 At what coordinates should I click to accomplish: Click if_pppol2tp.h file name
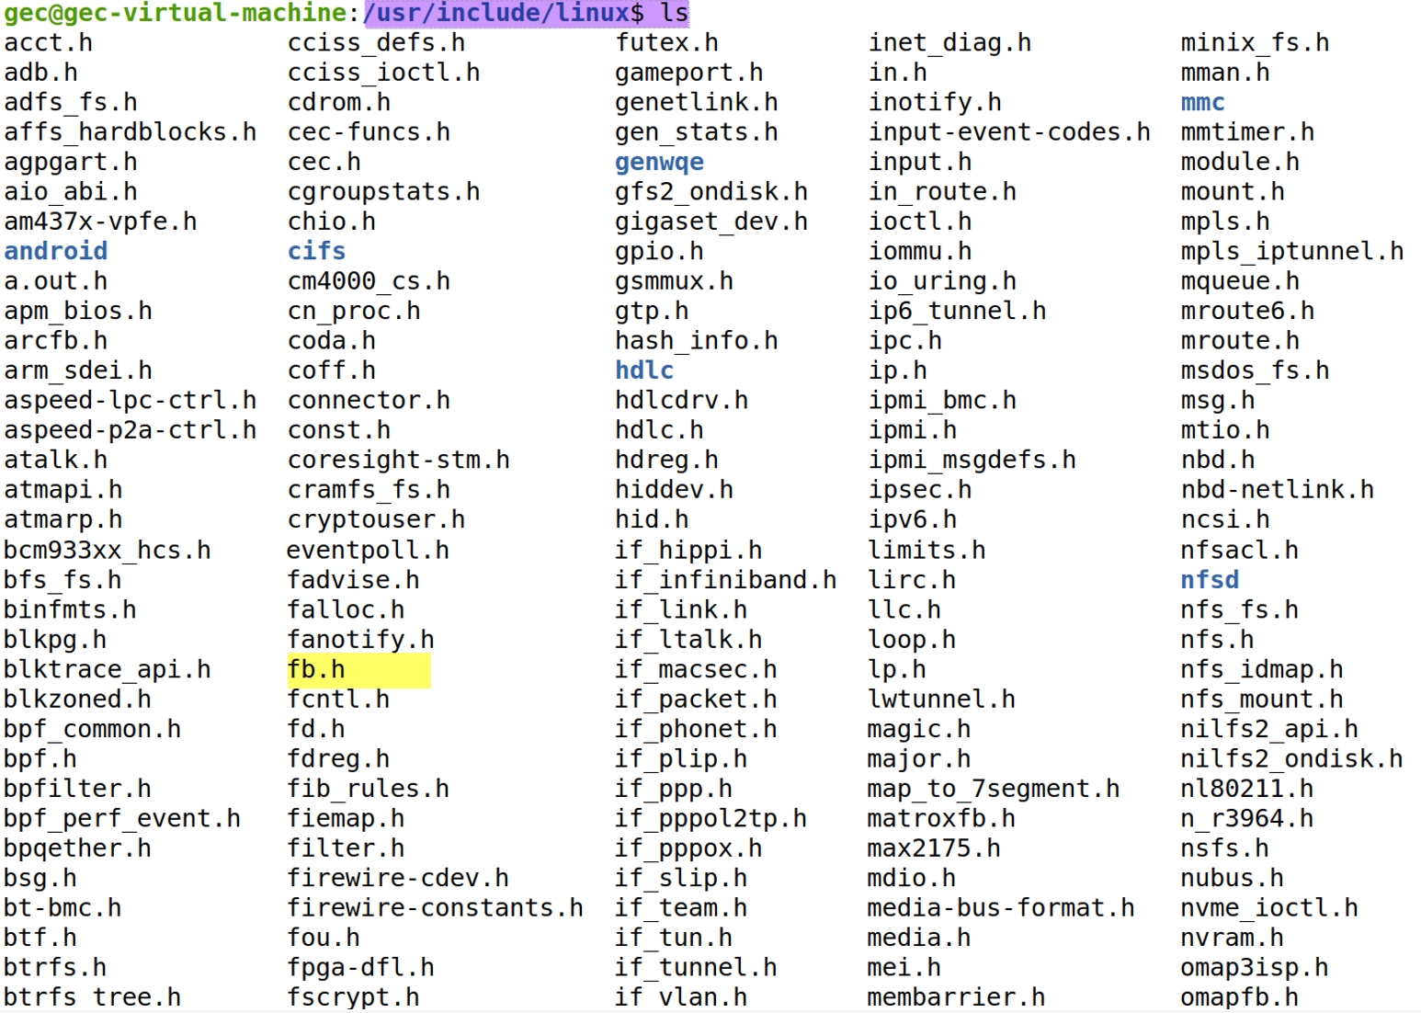pos(711,819)
